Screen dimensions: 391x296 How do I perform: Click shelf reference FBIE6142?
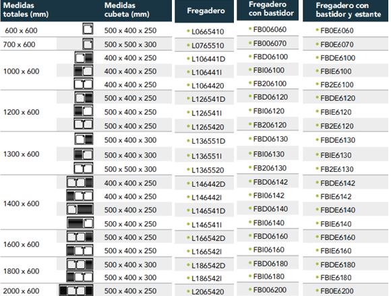(x=336, y=197)
